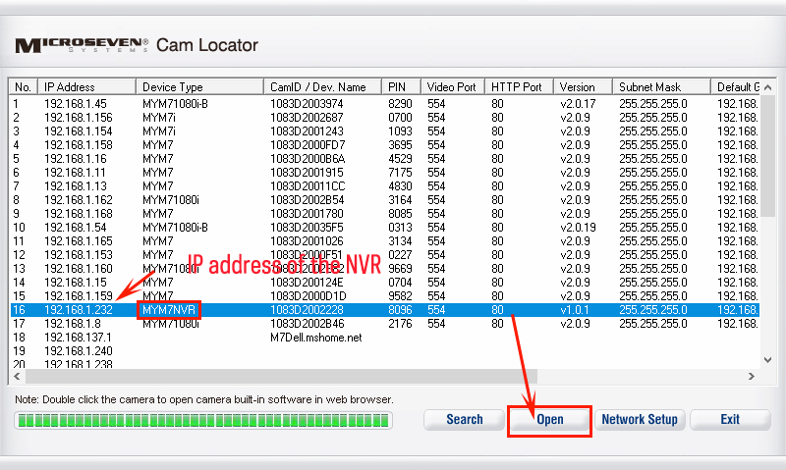Click the horizontal scrollbar thumb
This screenshot has height=470, width=786.
coord(281,376)
